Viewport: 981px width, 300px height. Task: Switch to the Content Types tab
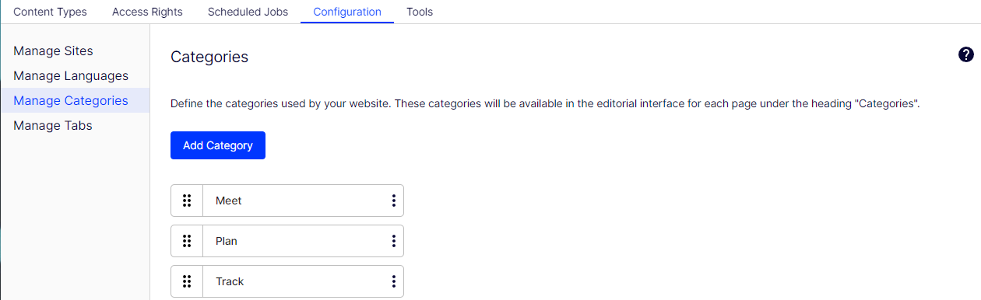coord(50,12)
